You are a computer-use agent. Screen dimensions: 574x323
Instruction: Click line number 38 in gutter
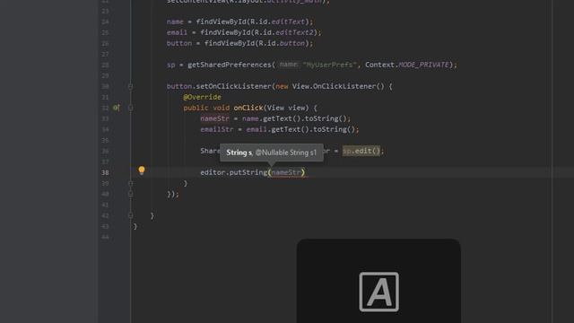click(x=105, y=172)
